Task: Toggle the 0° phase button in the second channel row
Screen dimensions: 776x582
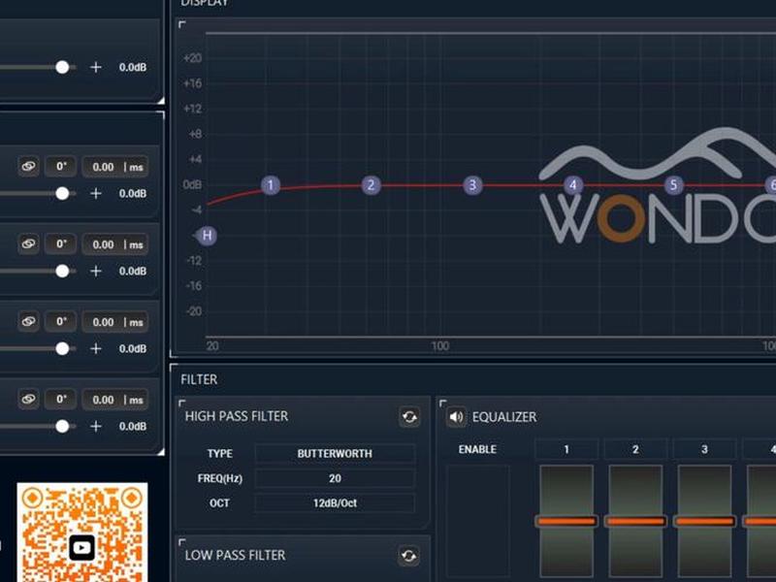Action: tap(61, 244)
